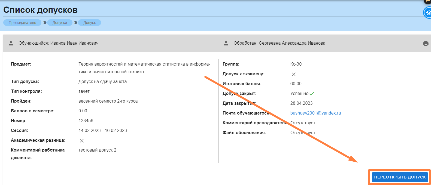The image size is (431, 185).
Task: Click the Список допусков page title
Action: (40, 10)
